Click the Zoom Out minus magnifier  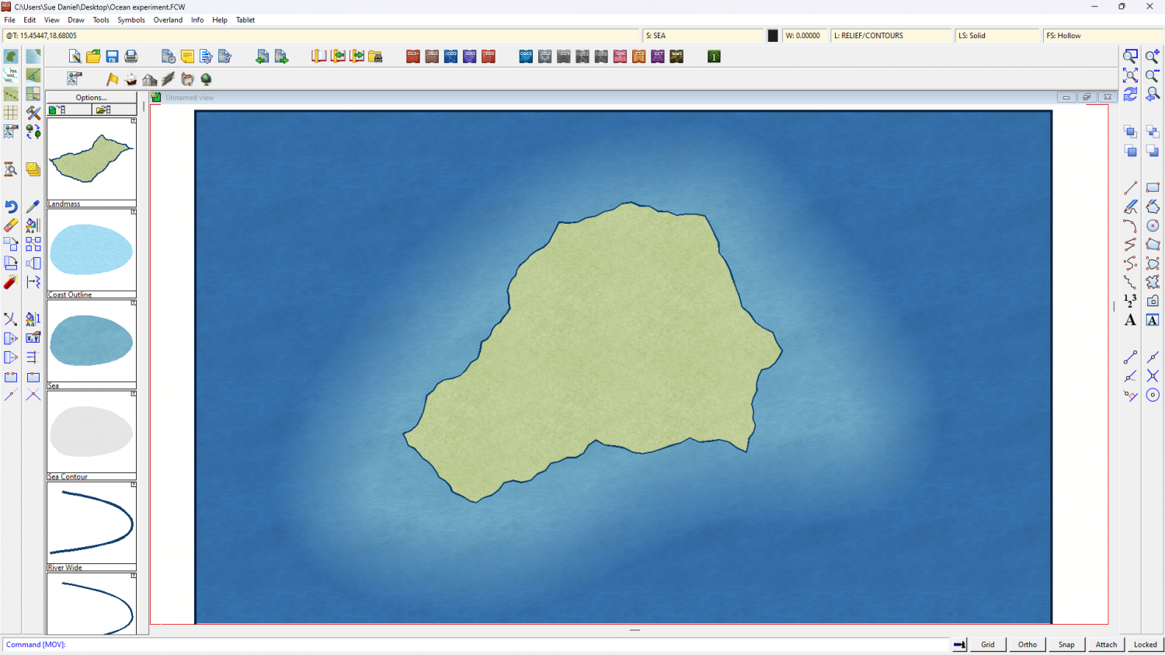pos(1153,75)
